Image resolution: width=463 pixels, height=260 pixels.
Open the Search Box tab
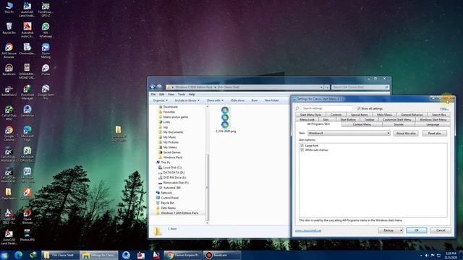pyautogui.click(x=439, y=115)
